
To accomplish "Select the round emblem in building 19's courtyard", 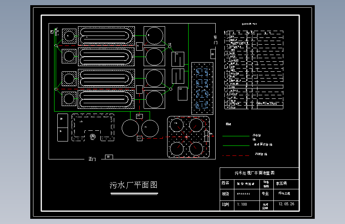I will (x=93, y=137).
